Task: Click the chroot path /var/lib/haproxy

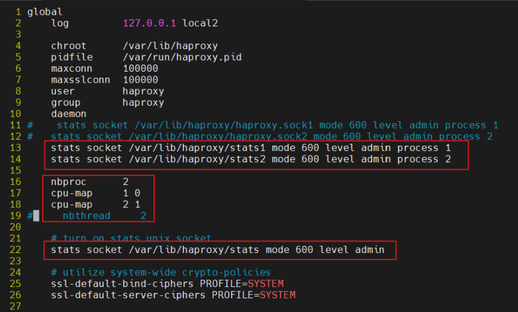Action: click(170, 46)
